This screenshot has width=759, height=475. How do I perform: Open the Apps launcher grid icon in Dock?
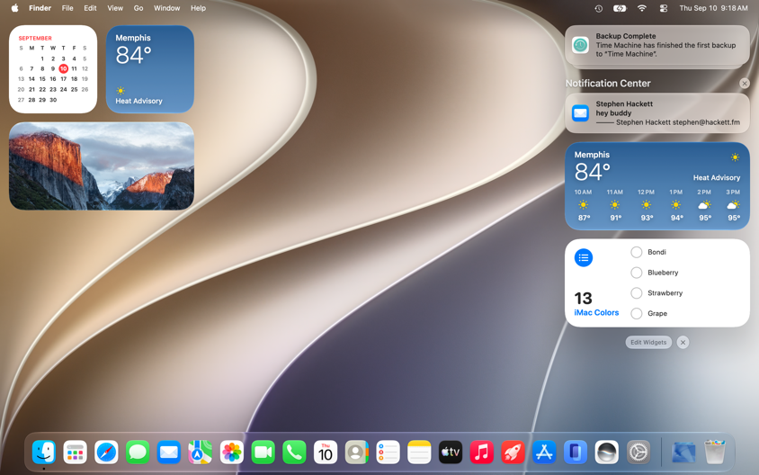(x=75, y=453)
